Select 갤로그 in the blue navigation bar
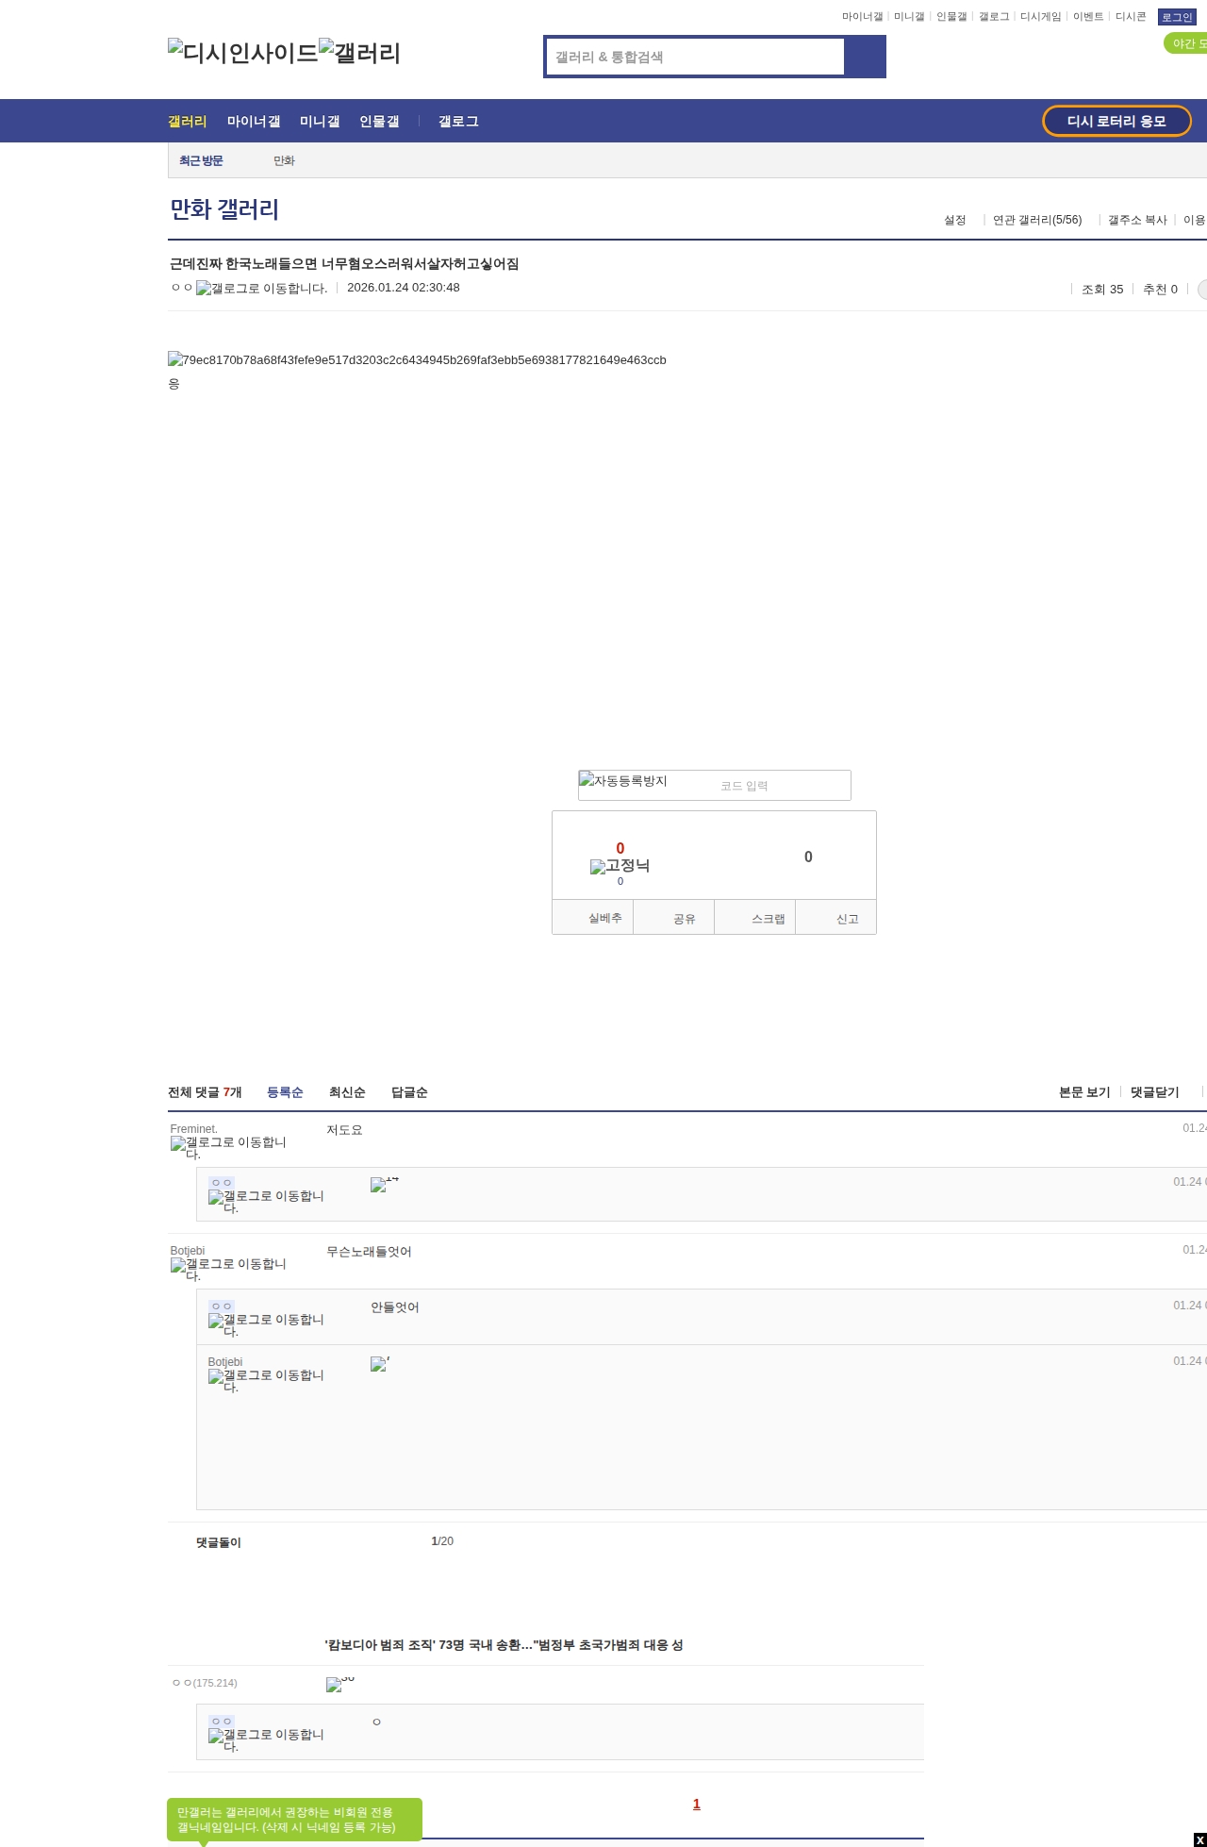This screenshot has width=1207, height=1847. pos(458,122)
